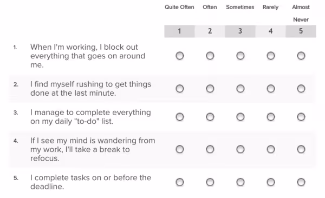Pick Rarely for question 2
This screenshot has width=325, height=198.
coord(271,89)
